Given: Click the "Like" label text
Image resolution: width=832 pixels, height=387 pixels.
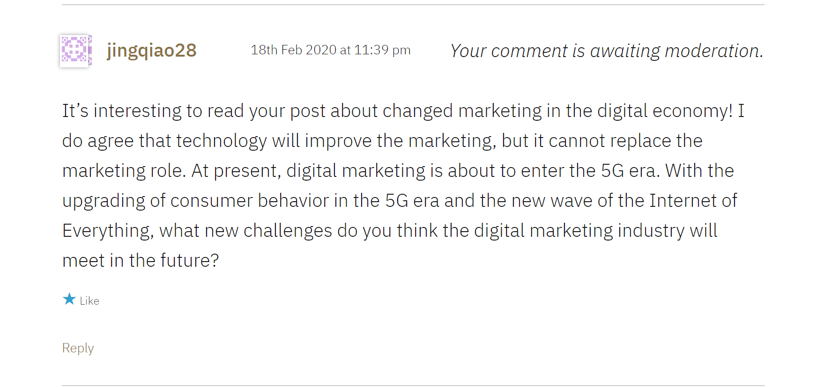Looking at the screenshot, I should click(89, 301).
